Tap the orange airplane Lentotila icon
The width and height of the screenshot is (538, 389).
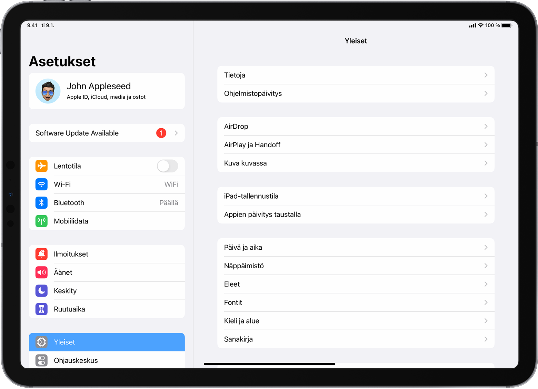[41, 166]
